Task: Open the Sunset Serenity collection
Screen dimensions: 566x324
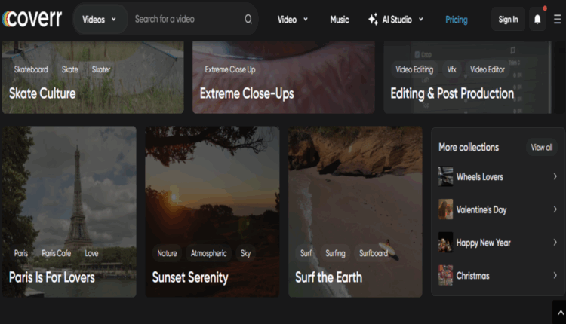Action: [x=190, y=277]
